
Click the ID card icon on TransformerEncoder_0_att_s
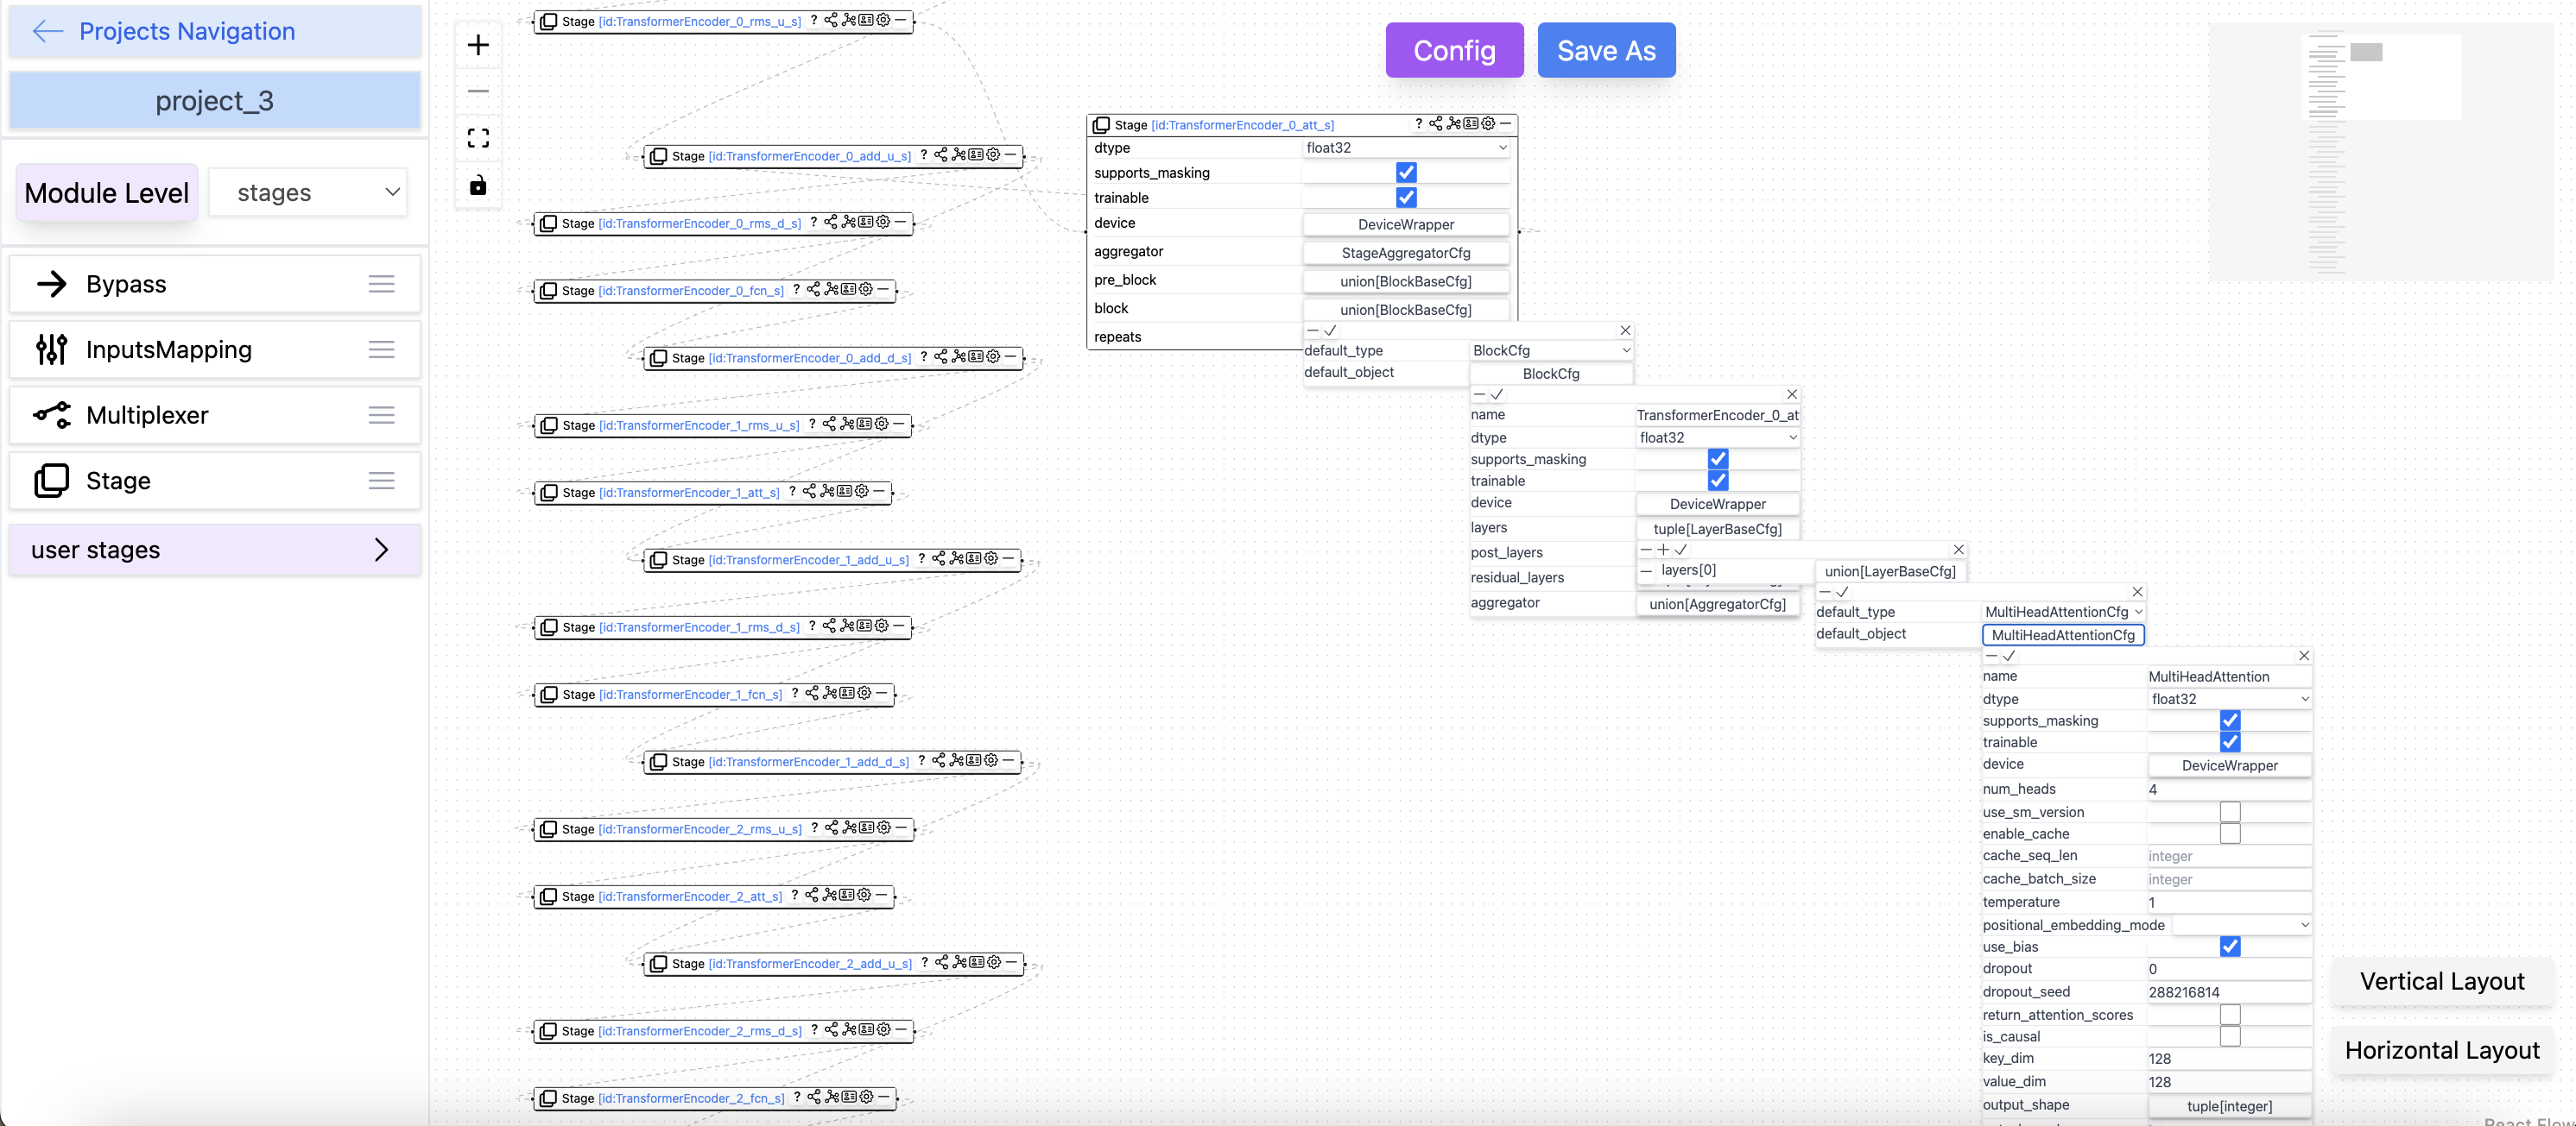[1470, 124]
